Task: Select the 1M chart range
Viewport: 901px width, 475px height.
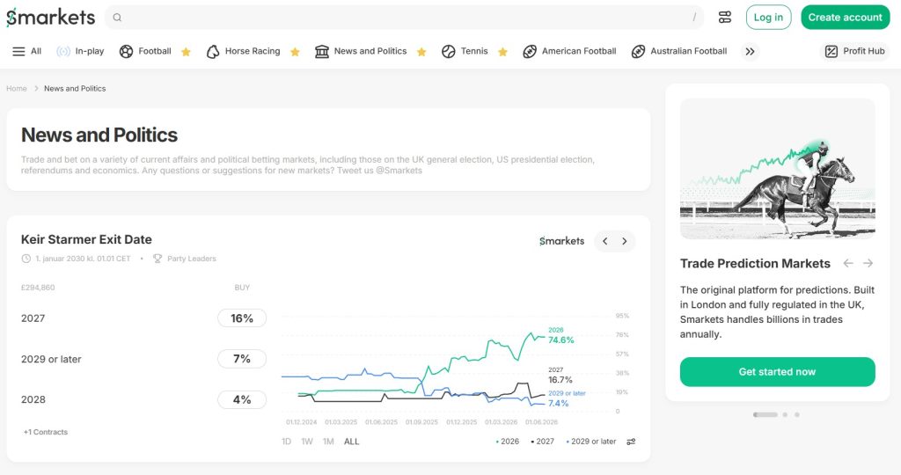Action: coord(328,442)
